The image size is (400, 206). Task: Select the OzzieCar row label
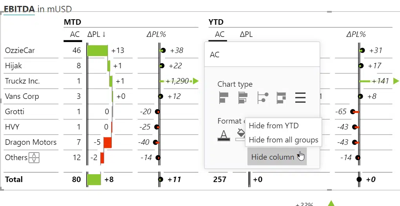pyautogui.click(x=20, y=50)
